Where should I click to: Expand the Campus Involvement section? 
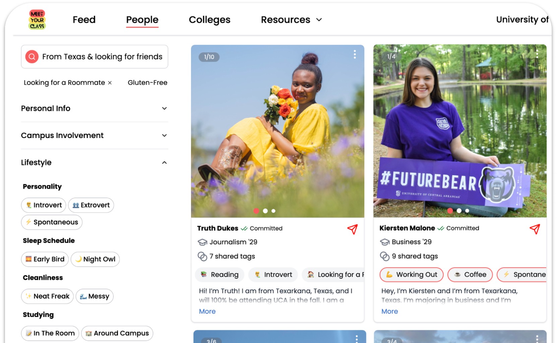[95, 136]
